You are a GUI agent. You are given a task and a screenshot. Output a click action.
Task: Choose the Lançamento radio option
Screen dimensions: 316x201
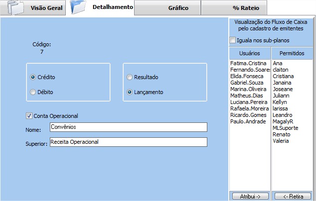[130, 92]
